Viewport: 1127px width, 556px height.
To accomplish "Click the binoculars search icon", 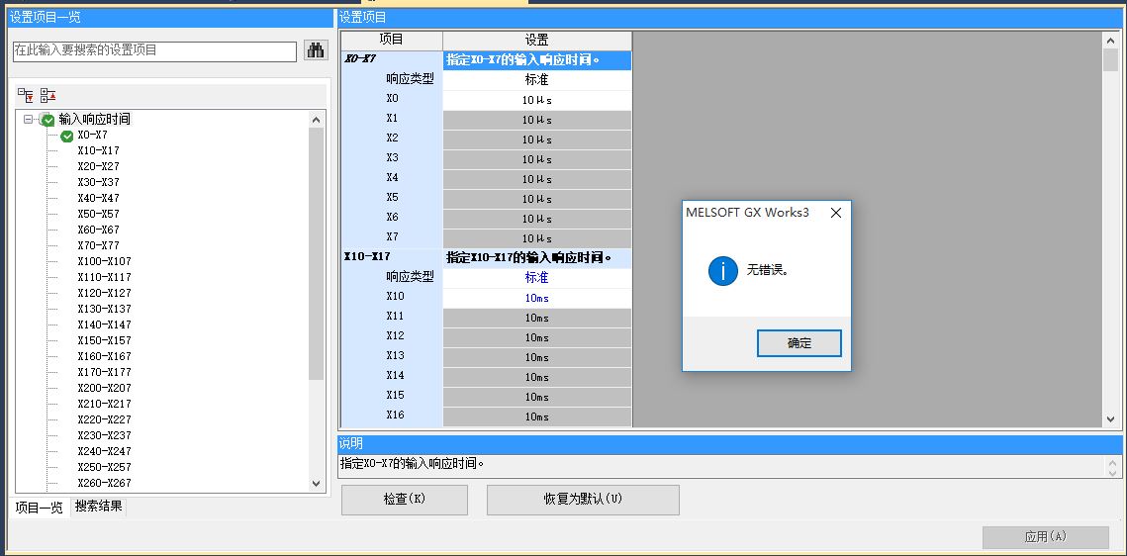I will click(x=316, y=51).
